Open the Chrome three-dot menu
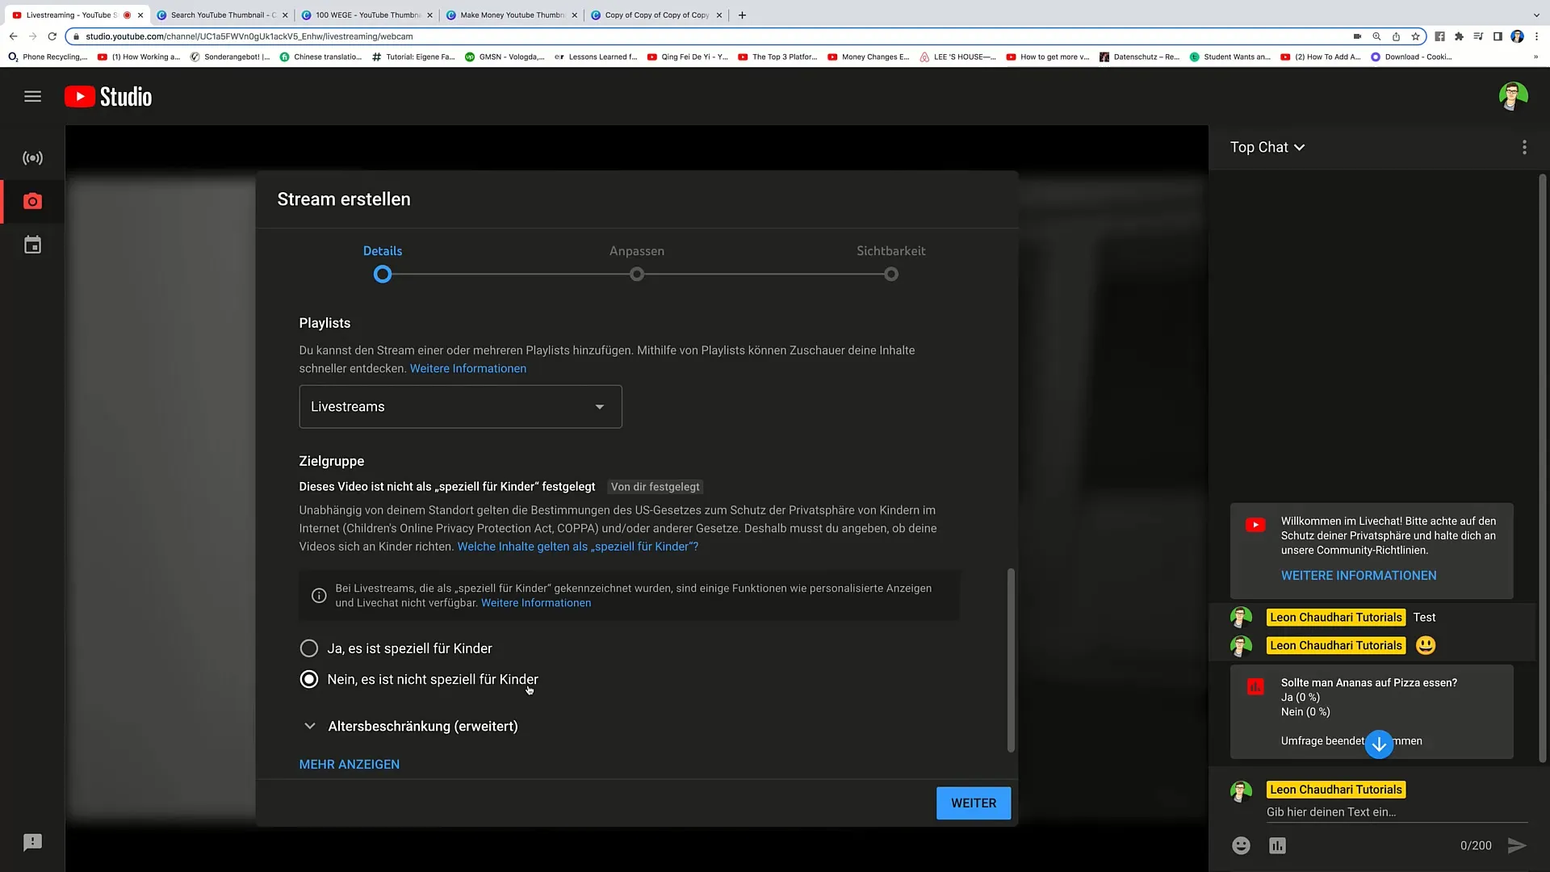 tap(1536, 36)
